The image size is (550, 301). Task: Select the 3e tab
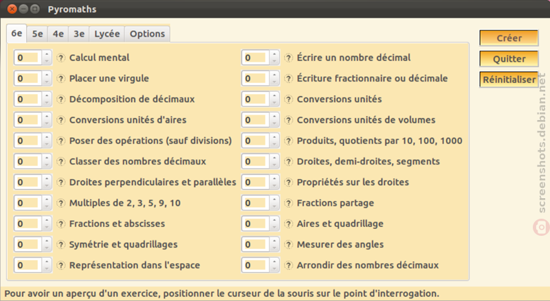79,34
